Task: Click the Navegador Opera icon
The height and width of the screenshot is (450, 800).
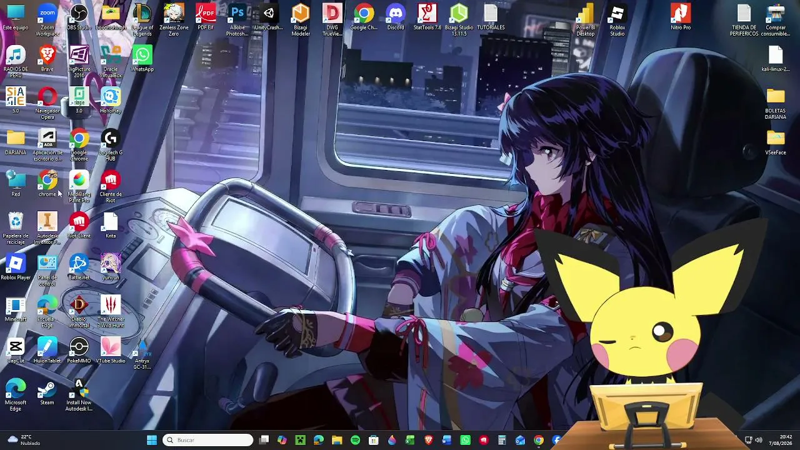Action: pos(47,104)
